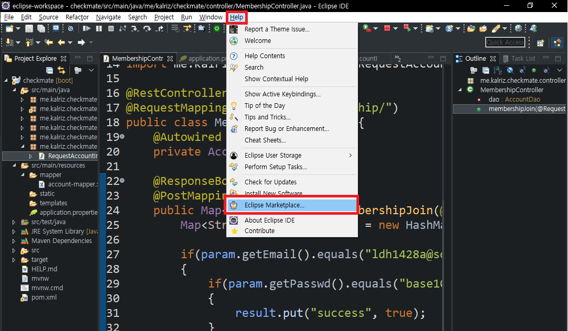This screenshot has height=331, width=568.
Task: Open dropdown next to Search flashlight icon
Action: (504, 28)
